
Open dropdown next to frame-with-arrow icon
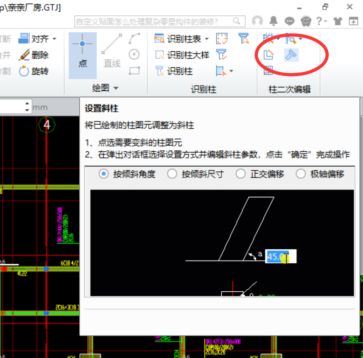point(231,71)
